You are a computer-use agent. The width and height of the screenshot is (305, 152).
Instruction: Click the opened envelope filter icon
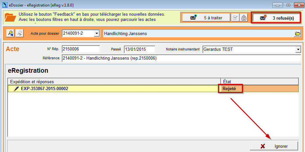coord(244,18)
